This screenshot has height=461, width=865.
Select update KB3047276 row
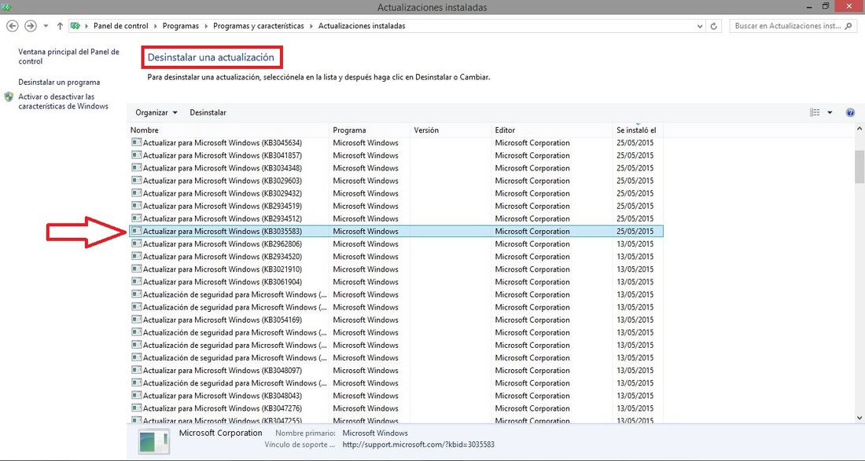[x=396, y=408]
